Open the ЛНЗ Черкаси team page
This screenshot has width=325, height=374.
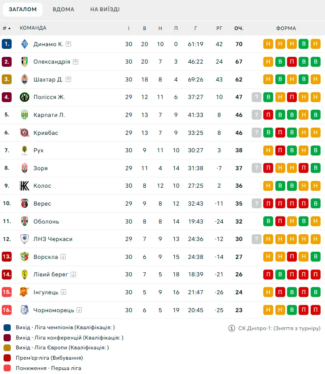pos(53,239)
